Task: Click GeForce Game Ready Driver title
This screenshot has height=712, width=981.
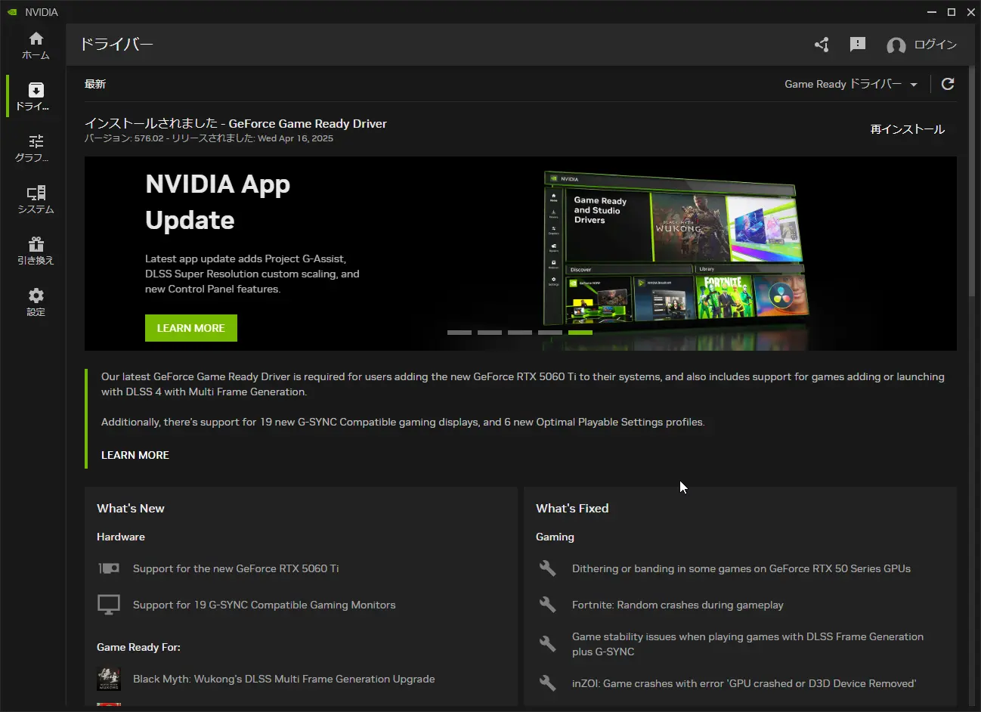Action: pyautogui.click(x=308, y=123)
